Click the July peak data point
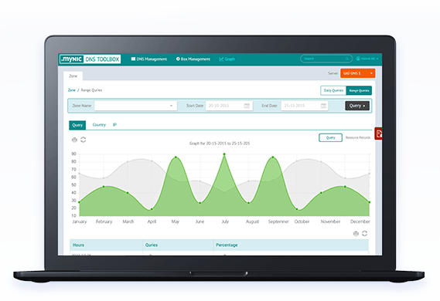This screenshot has width=440, height=301. tap(224, 154)
